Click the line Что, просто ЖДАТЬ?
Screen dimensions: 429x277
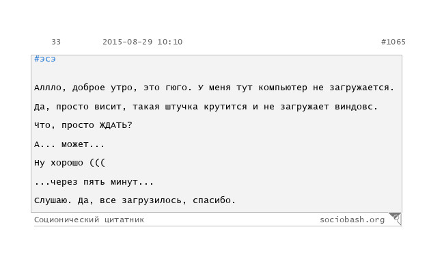(x=83, y=125)
